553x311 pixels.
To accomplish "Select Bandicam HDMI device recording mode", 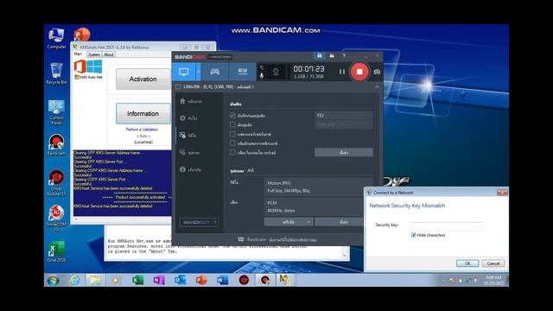I will click(242, 72).
